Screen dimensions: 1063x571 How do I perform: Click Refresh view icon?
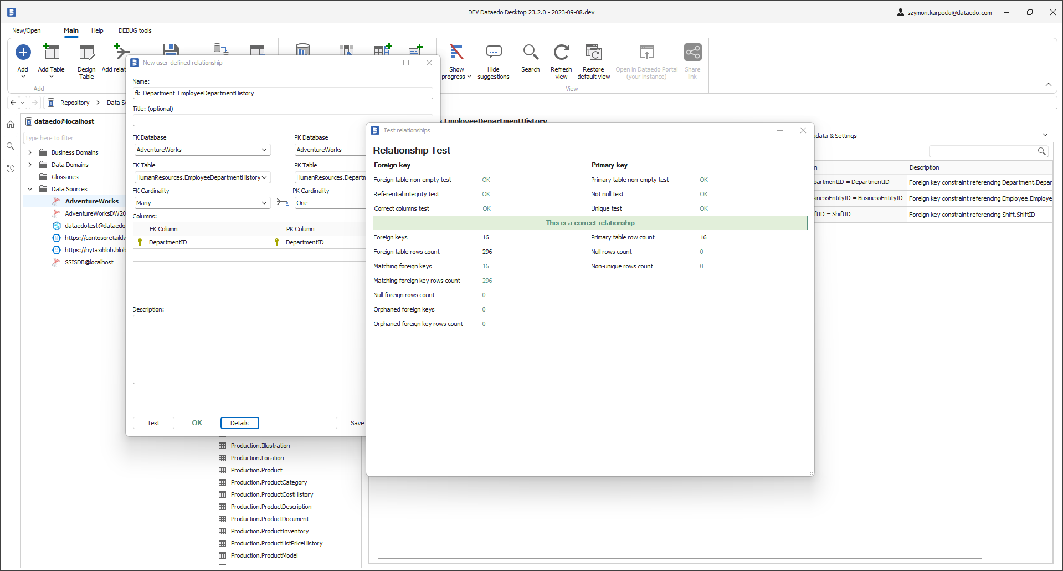pyautogui.click(x=561, y=53)
